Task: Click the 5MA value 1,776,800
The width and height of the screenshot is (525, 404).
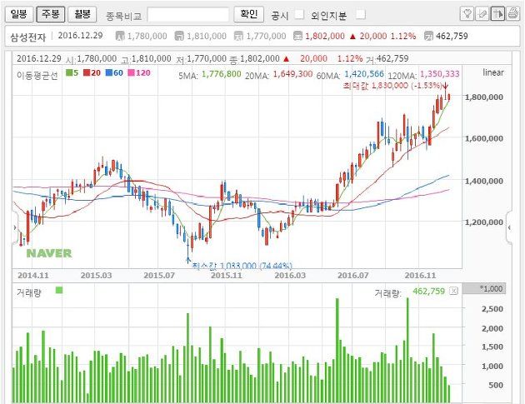Action: [x=222, y=74]
